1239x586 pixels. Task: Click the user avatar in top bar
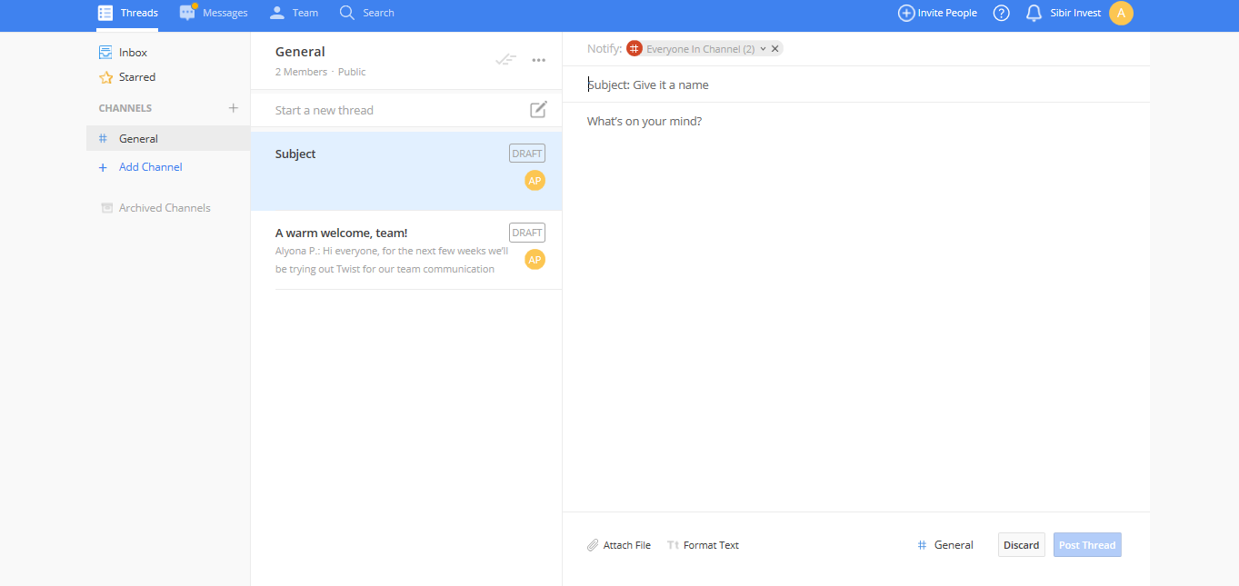[1121, 13]
